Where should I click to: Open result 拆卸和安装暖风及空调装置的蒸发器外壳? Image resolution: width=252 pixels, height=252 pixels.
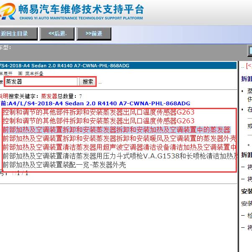(119, 138)
